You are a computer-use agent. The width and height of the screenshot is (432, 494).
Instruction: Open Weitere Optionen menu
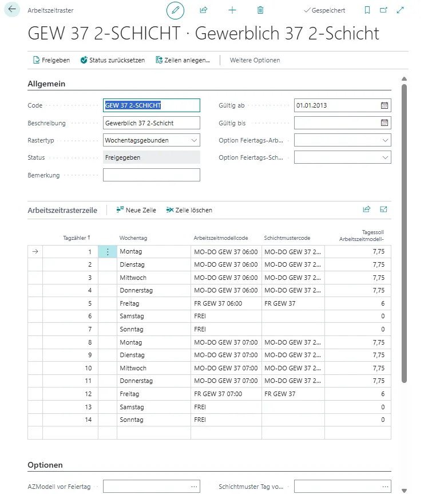[x=255, y=60]
